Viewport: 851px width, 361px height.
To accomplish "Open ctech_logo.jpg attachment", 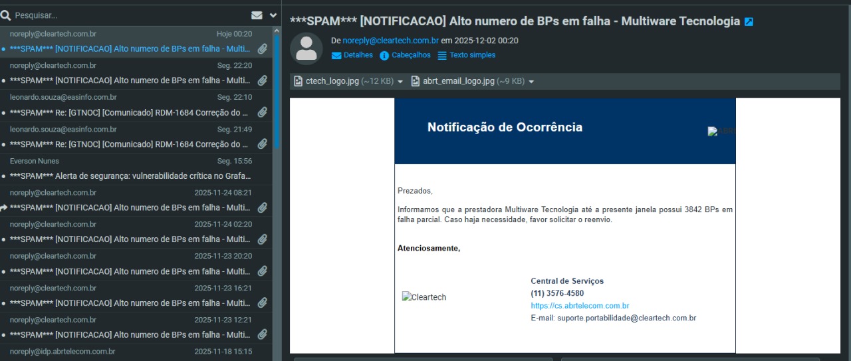I will coord(331,81).
